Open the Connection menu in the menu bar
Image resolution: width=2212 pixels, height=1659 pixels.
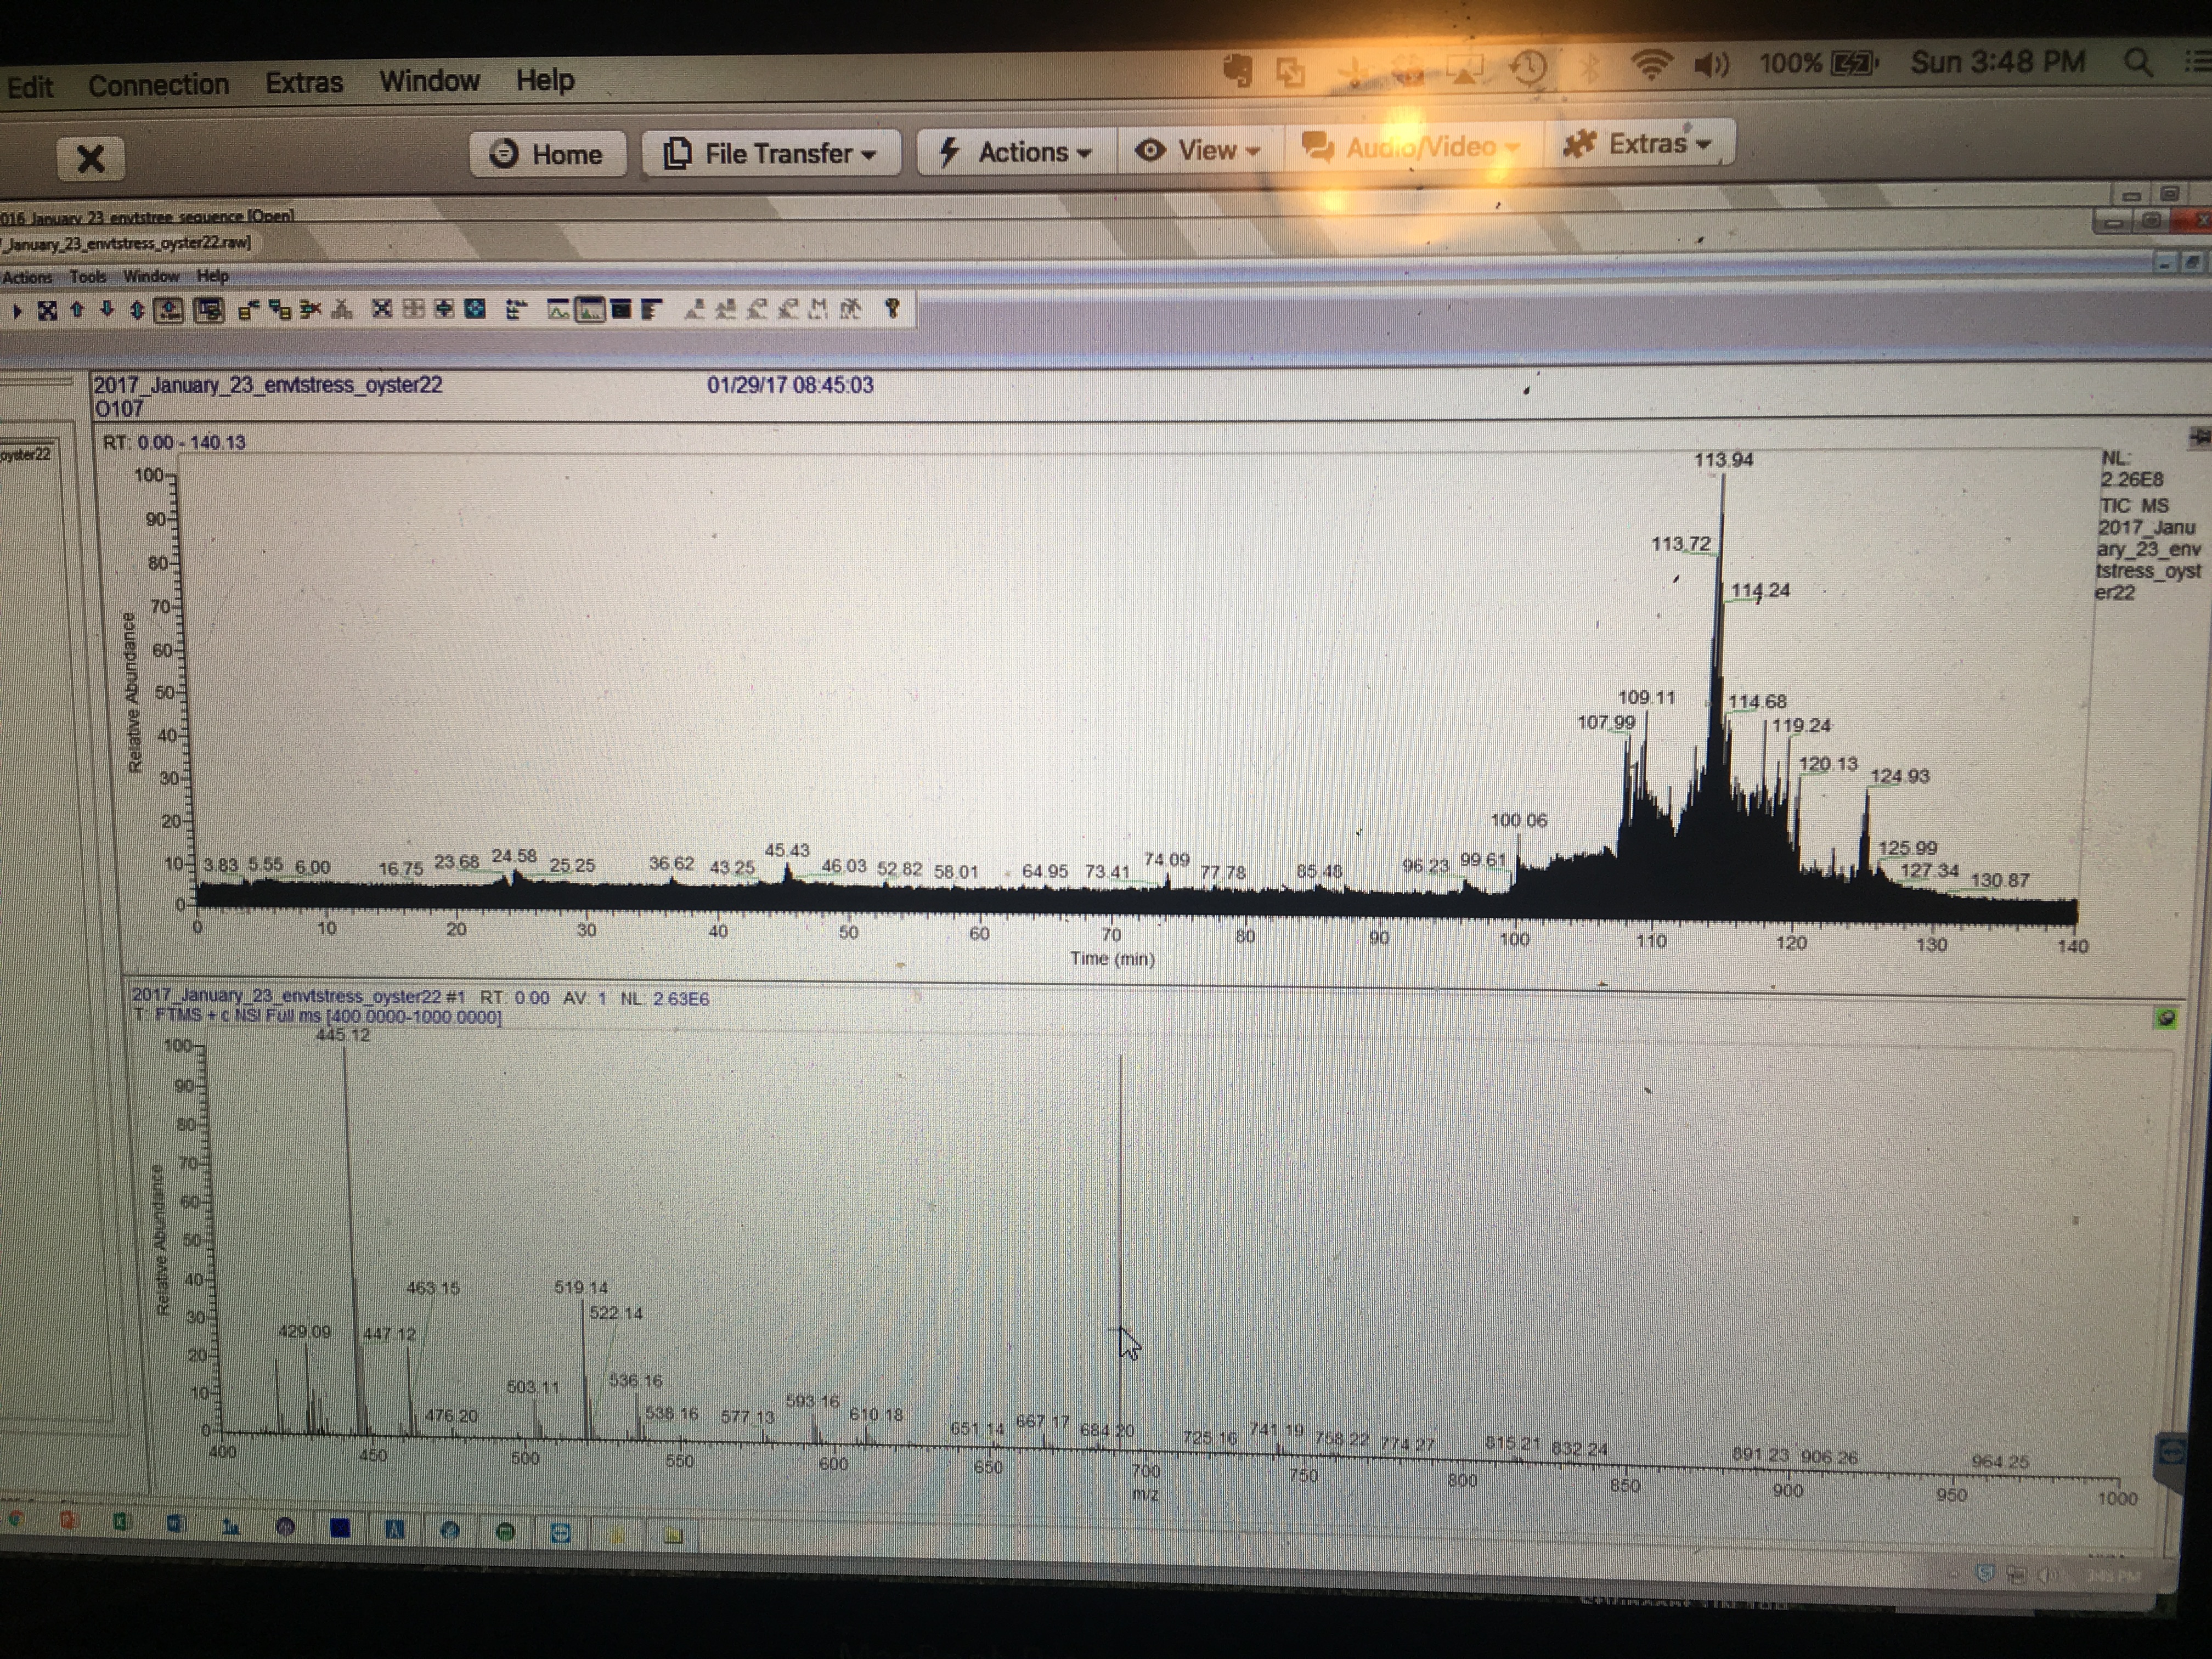point(158,85)
